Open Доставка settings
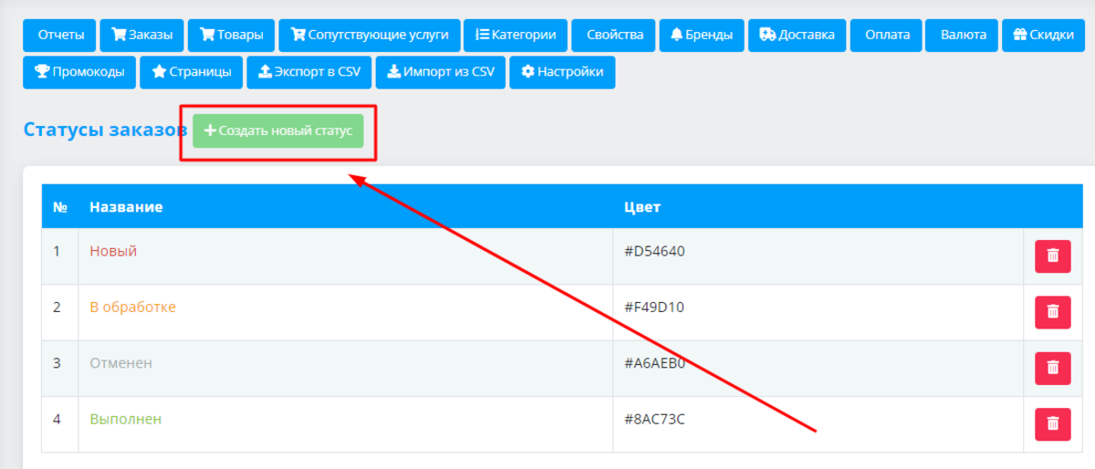The width and height of the screenshot is (1095, 469). (797, 36)
